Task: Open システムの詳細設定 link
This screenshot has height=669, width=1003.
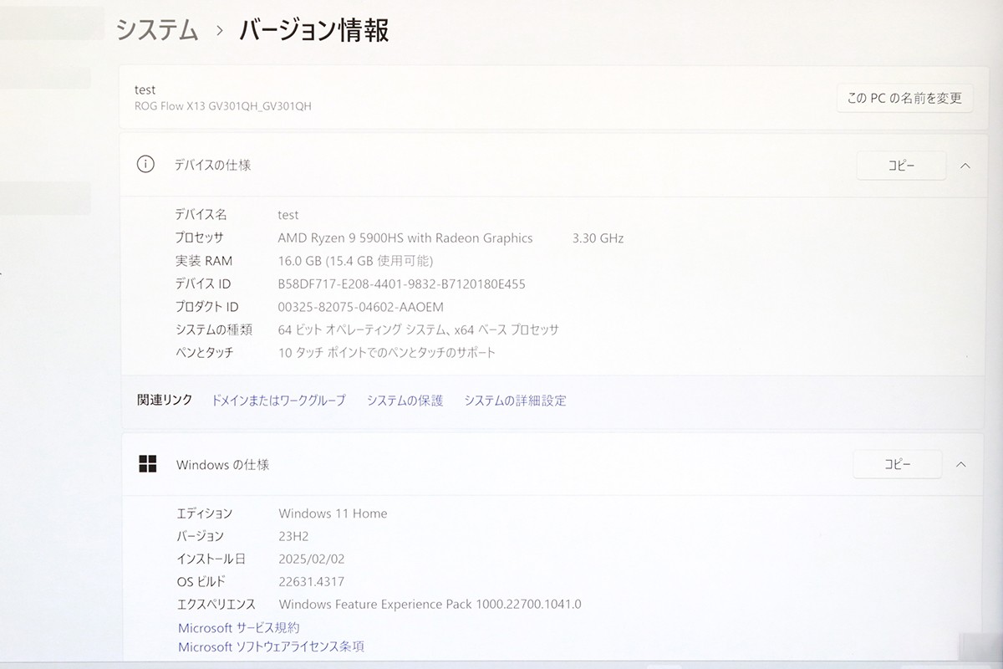Action: [515, 401]
